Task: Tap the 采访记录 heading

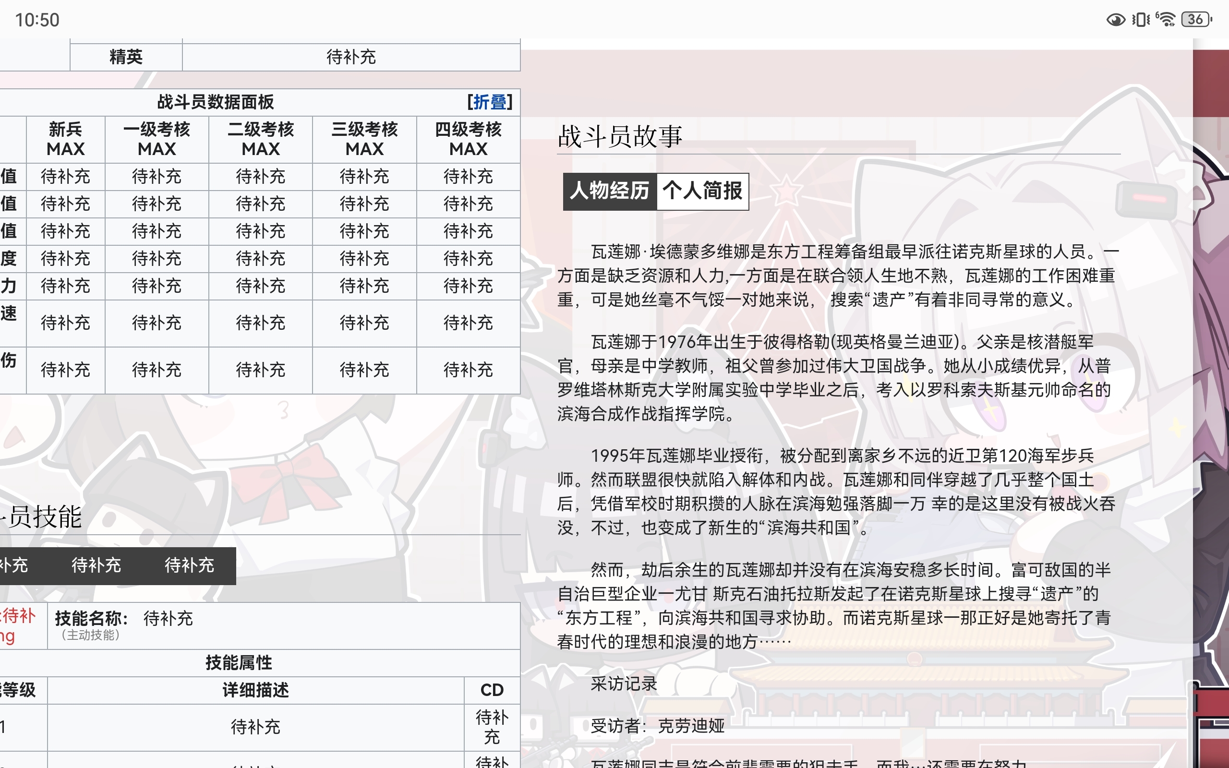Action: 624,684
